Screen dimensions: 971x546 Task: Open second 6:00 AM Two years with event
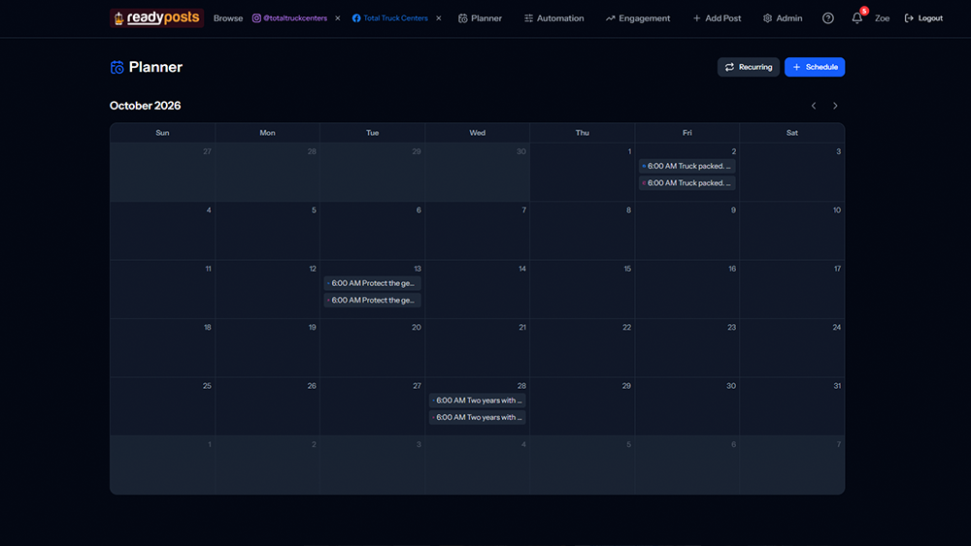[477, 417]
